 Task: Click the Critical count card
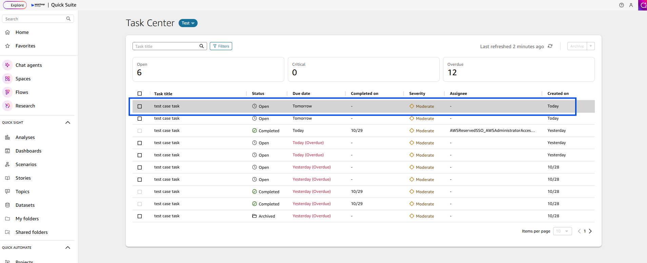tap(364, 69)
